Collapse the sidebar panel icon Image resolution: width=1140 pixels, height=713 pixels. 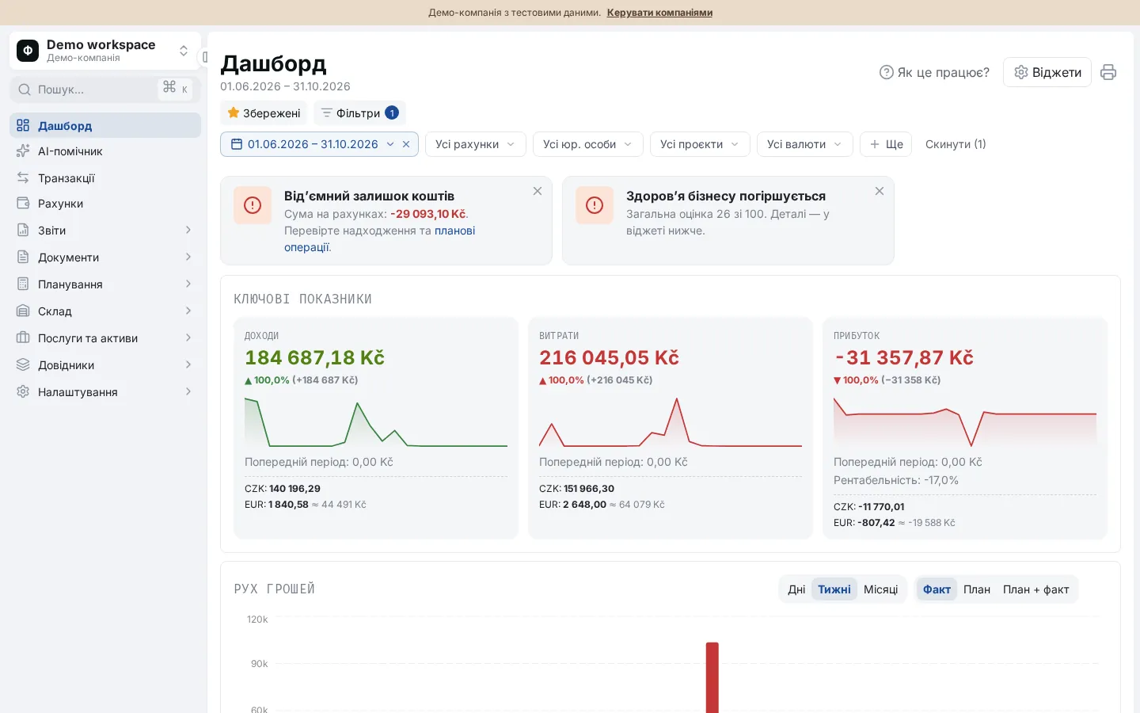204,57
